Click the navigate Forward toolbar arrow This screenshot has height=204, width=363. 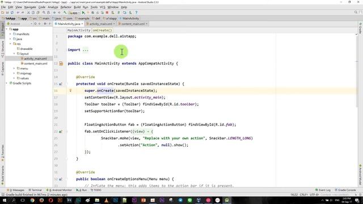(x=59, y=12)
